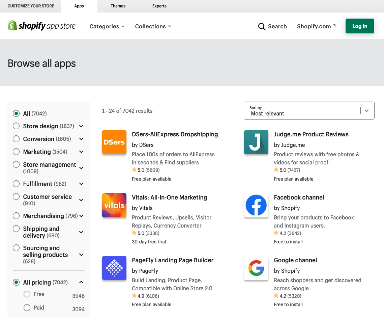The height and width of the screenshot is (318, 384).
Task: Click the Log in button
Action: (x=360, y=26)
